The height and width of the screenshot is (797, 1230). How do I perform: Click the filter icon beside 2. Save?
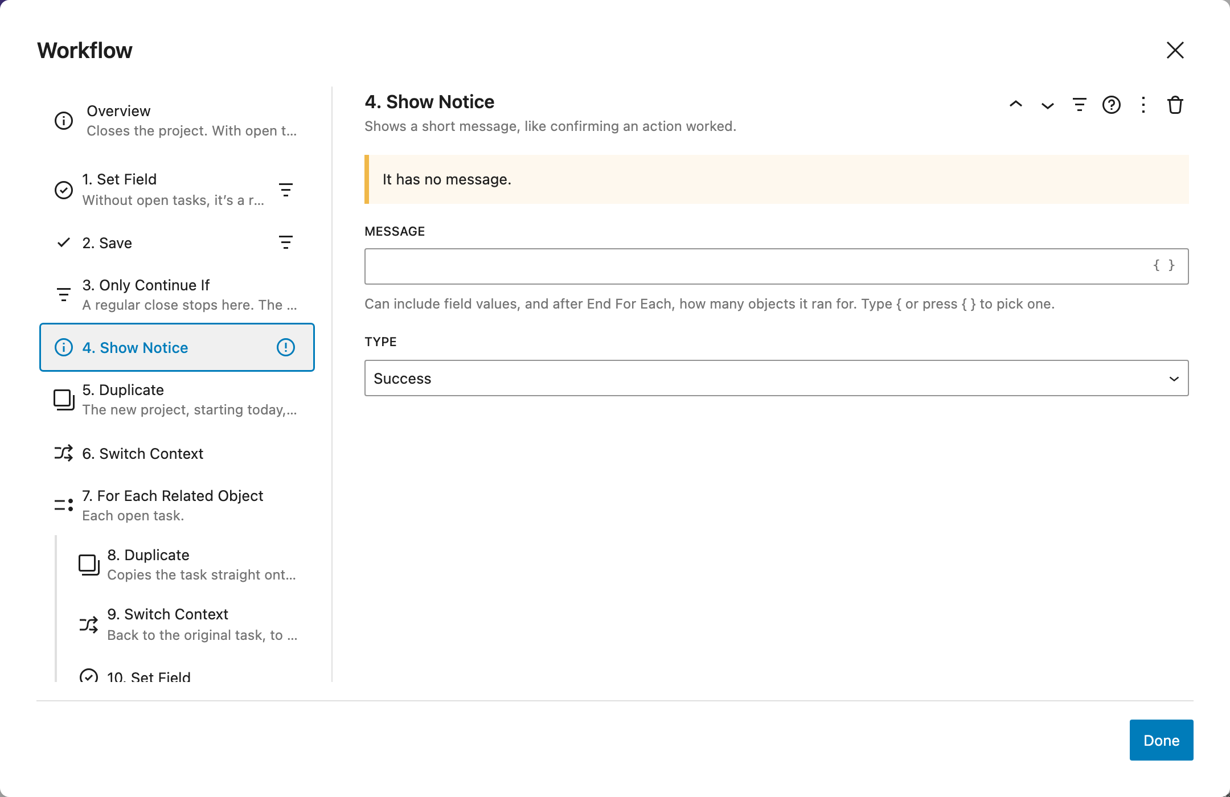tap(286, 243)
